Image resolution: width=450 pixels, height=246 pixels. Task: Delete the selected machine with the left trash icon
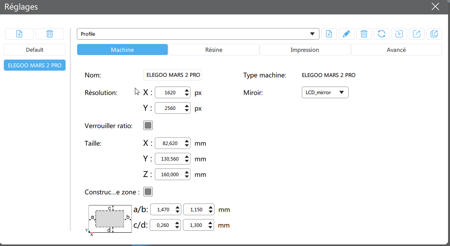[50, 34]
